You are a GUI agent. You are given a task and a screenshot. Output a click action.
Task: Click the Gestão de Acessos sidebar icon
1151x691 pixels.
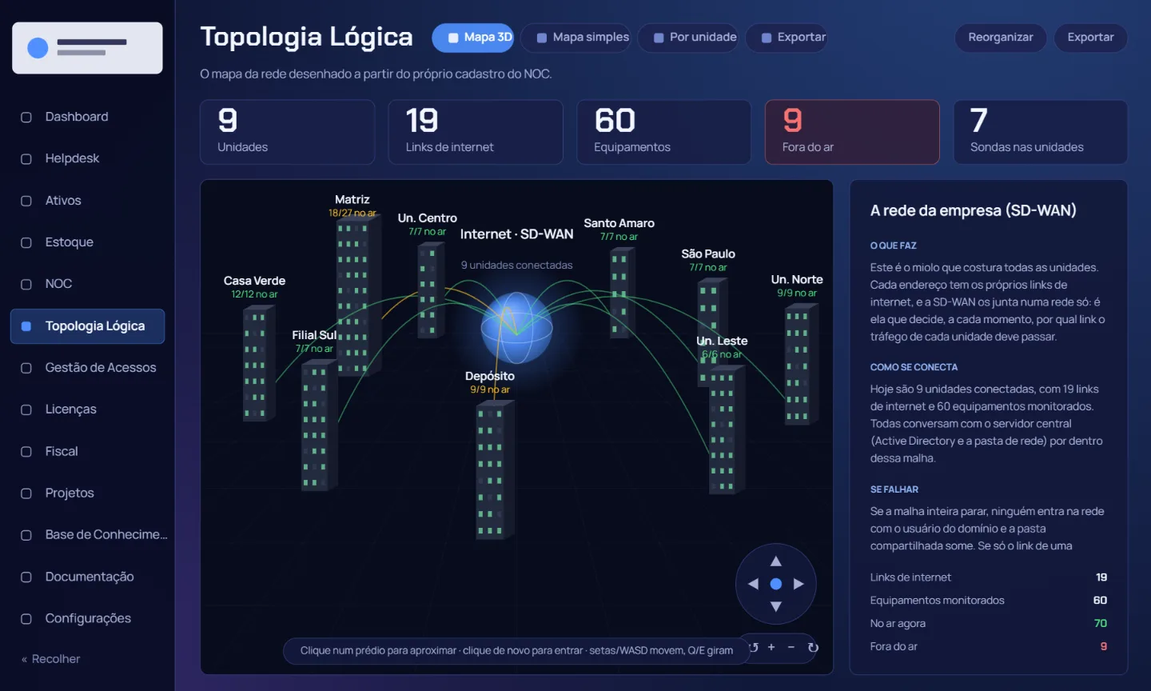tap(26, 368)
